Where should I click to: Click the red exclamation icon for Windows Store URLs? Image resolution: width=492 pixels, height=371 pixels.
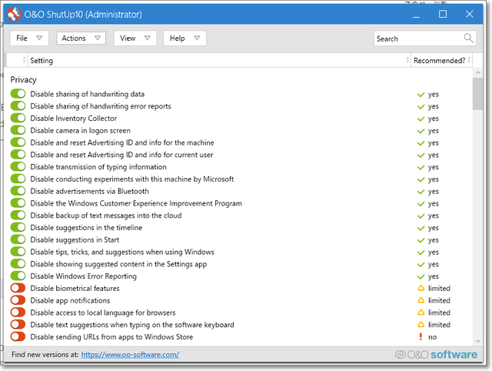pos(420,337)
